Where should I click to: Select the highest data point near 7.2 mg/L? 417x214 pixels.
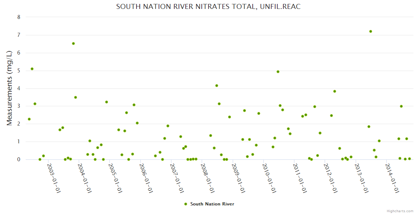click(371, 31)
